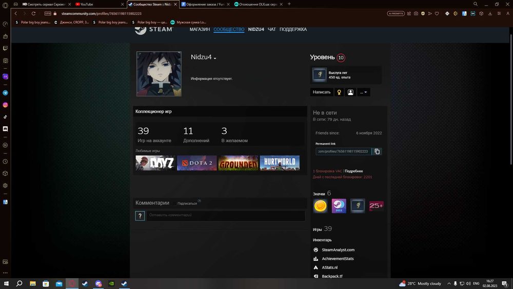This screenshot has width=513, height=289.
Task: Click Подписаться on comments
Action: [x=187, y=204]
